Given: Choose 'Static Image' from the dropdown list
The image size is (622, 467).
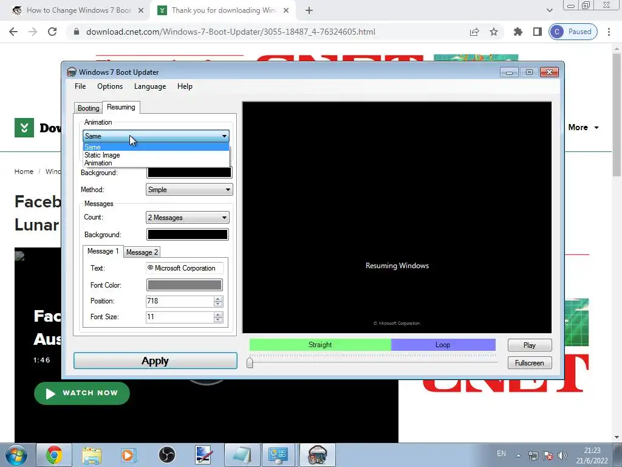Looking at the screenshot, I should pyautogui.click(x=156, y=155).
